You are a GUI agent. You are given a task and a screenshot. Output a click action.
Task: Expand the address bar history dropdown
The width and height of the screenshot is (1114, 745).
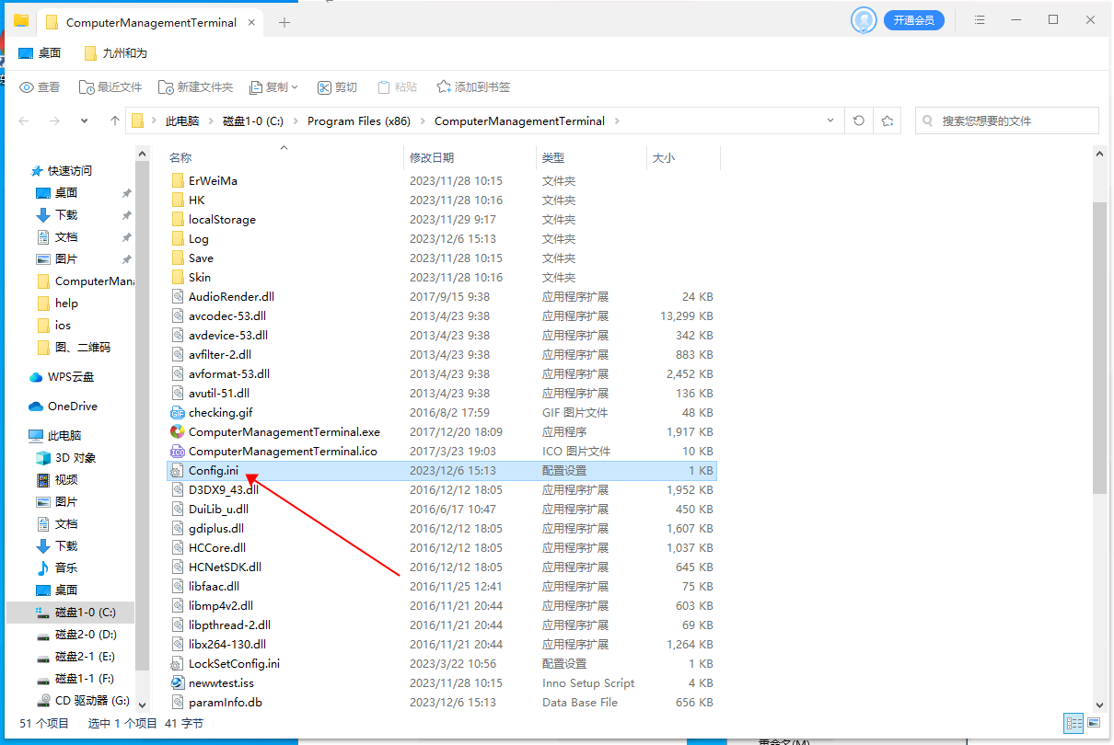click(x=830, y=120)
